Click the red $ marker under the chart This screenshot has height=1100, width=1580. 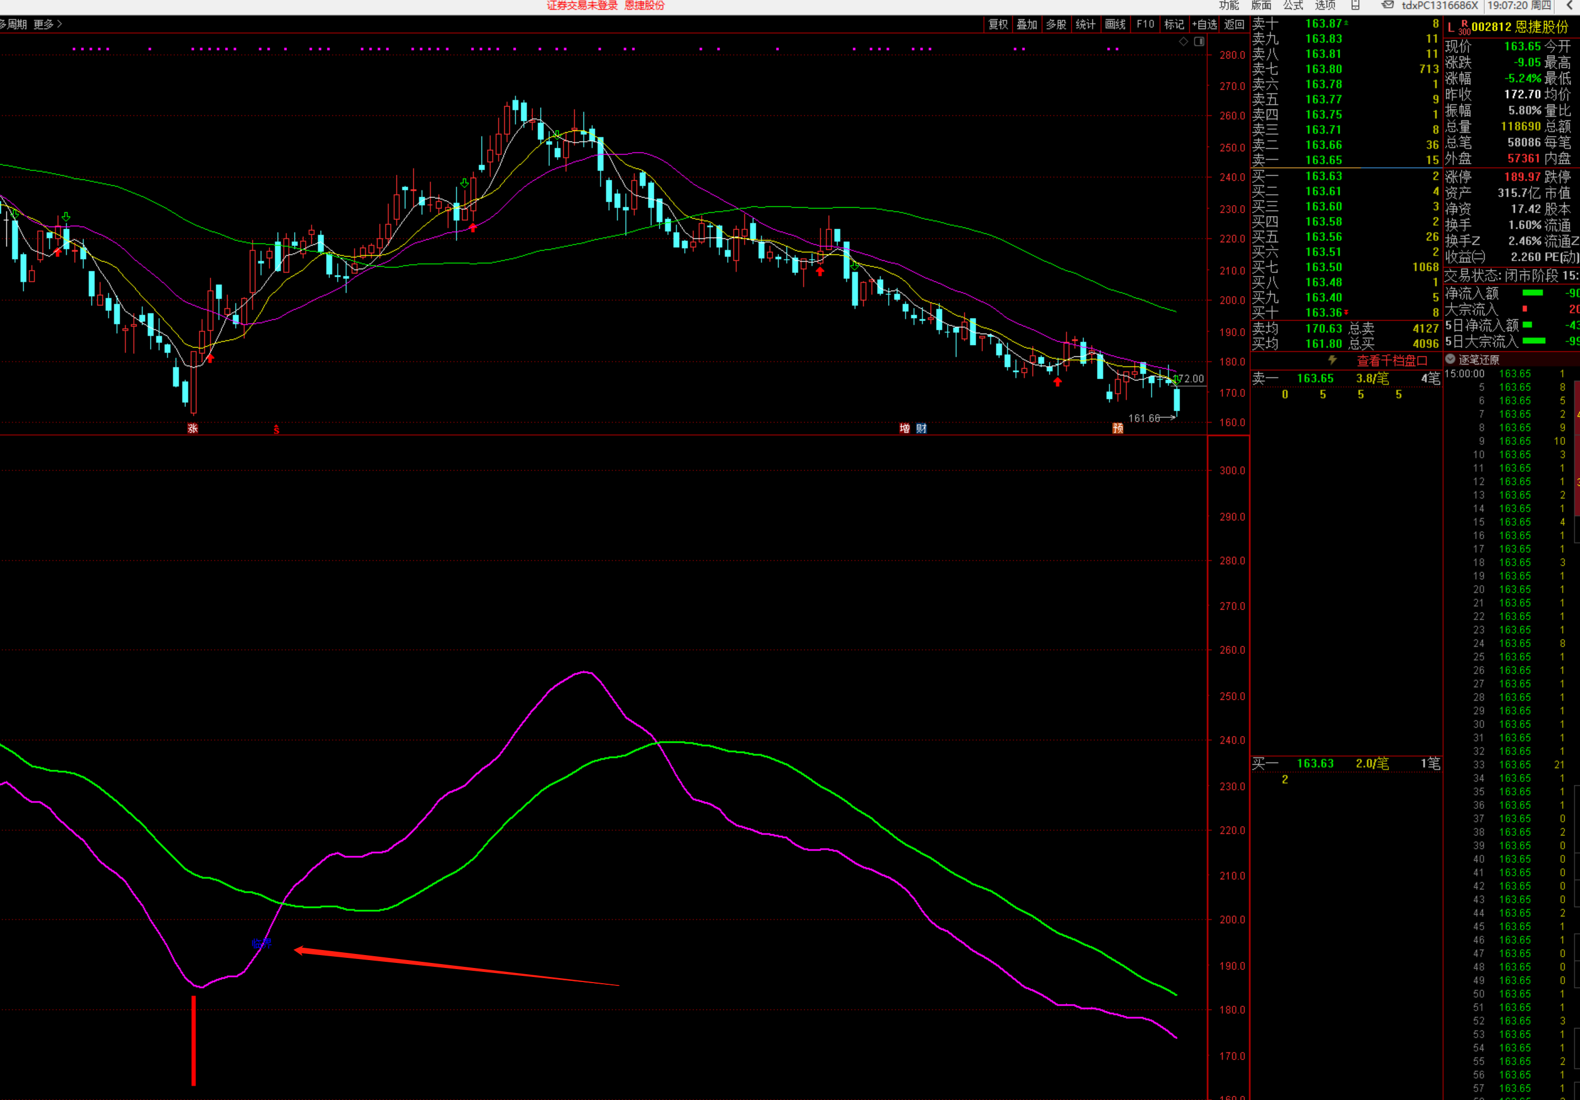tap(277, 429)
